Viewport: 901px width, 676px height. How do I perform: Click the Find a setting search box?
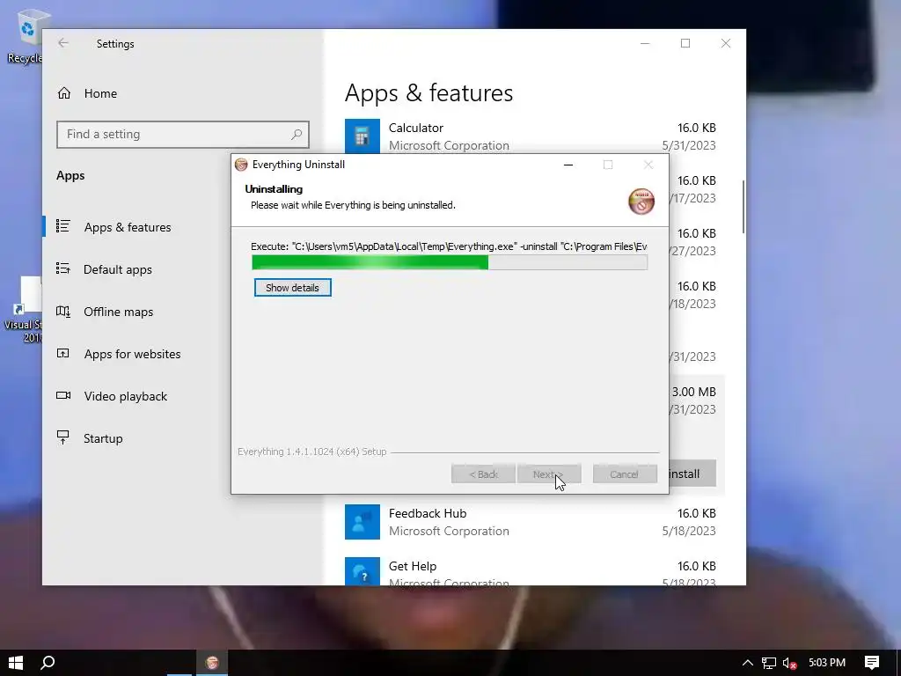coord(183,135)
